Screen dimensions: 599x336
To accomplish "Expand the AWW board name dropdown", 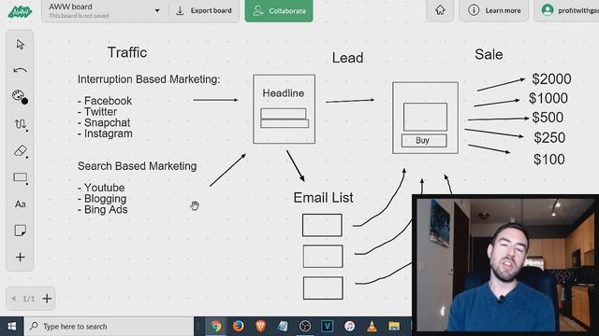I will [157, 10].
